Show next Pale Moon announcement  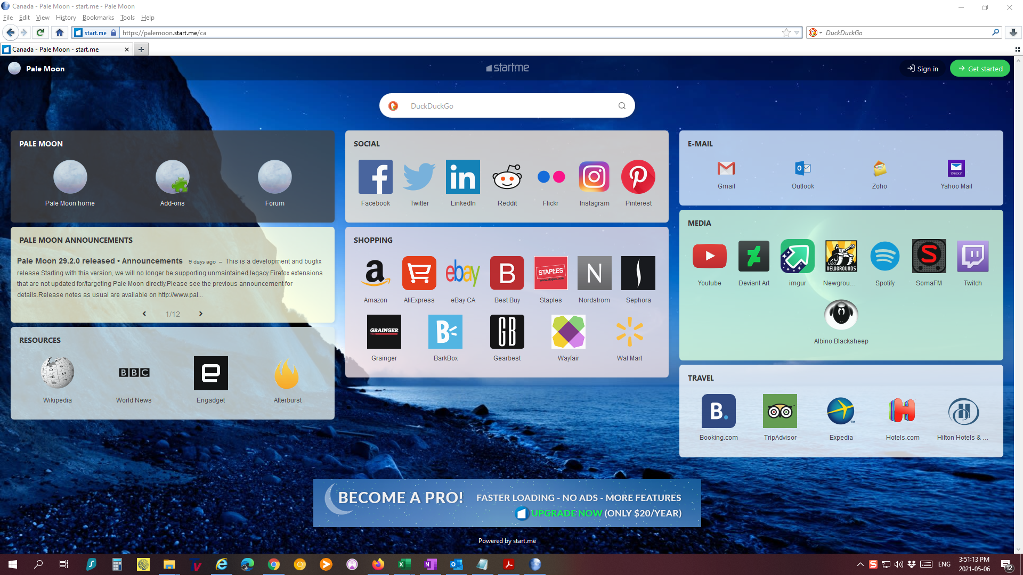[x=201, y=314]
